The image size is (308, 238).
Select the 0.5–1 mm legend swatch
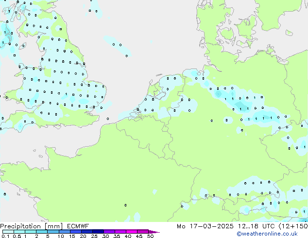[x=19, y=232]
